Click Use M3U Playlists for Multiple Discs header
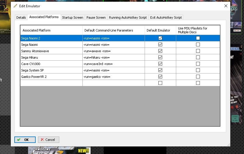 [198, 30]
